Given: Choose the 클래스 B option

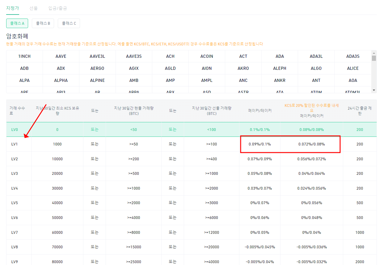Looking at the screenshot, I should click(43, 23).
